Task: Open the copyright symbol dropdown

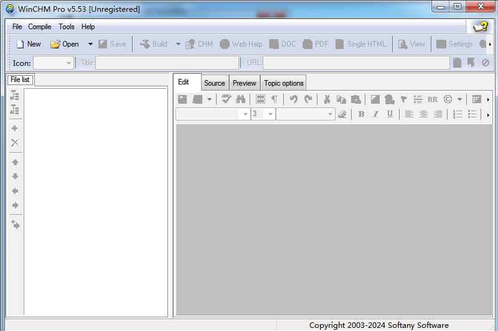Action: pos(459,99)
